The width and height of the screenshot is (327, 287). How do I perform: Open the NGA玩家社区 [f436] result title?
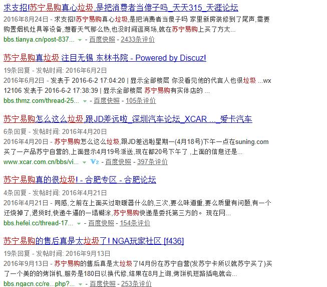(94, 241)
